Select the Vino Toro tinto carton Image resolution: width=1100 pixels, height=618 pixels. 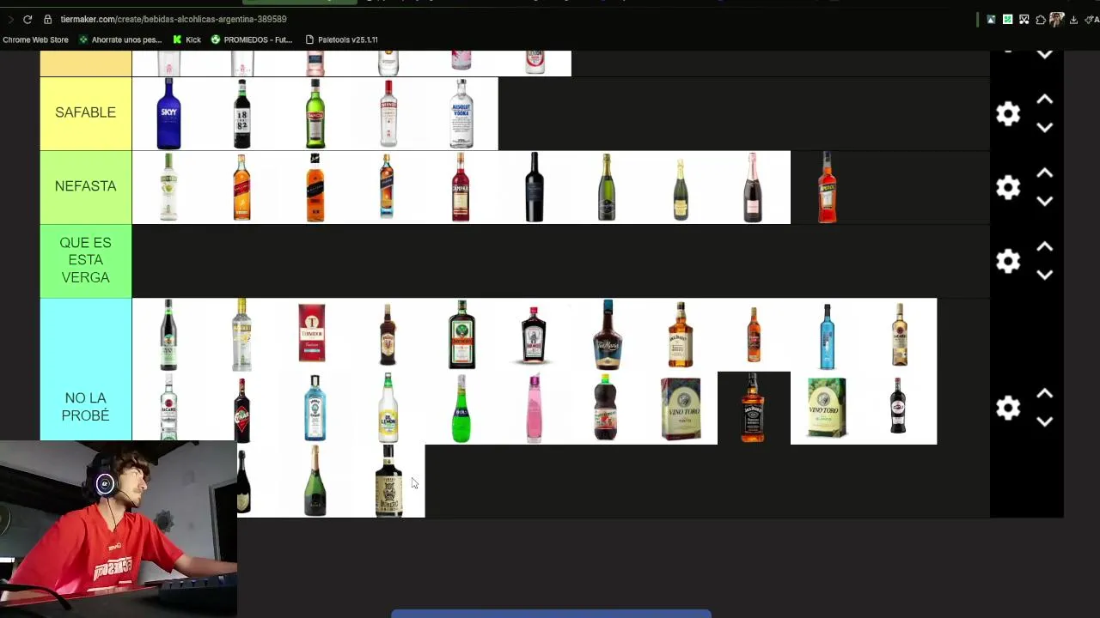(x=681, y=408)
